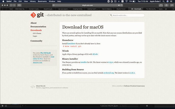Show tab overview button
Image resolution: width=175 pixels, height=109 pixels.
point(172,5)
